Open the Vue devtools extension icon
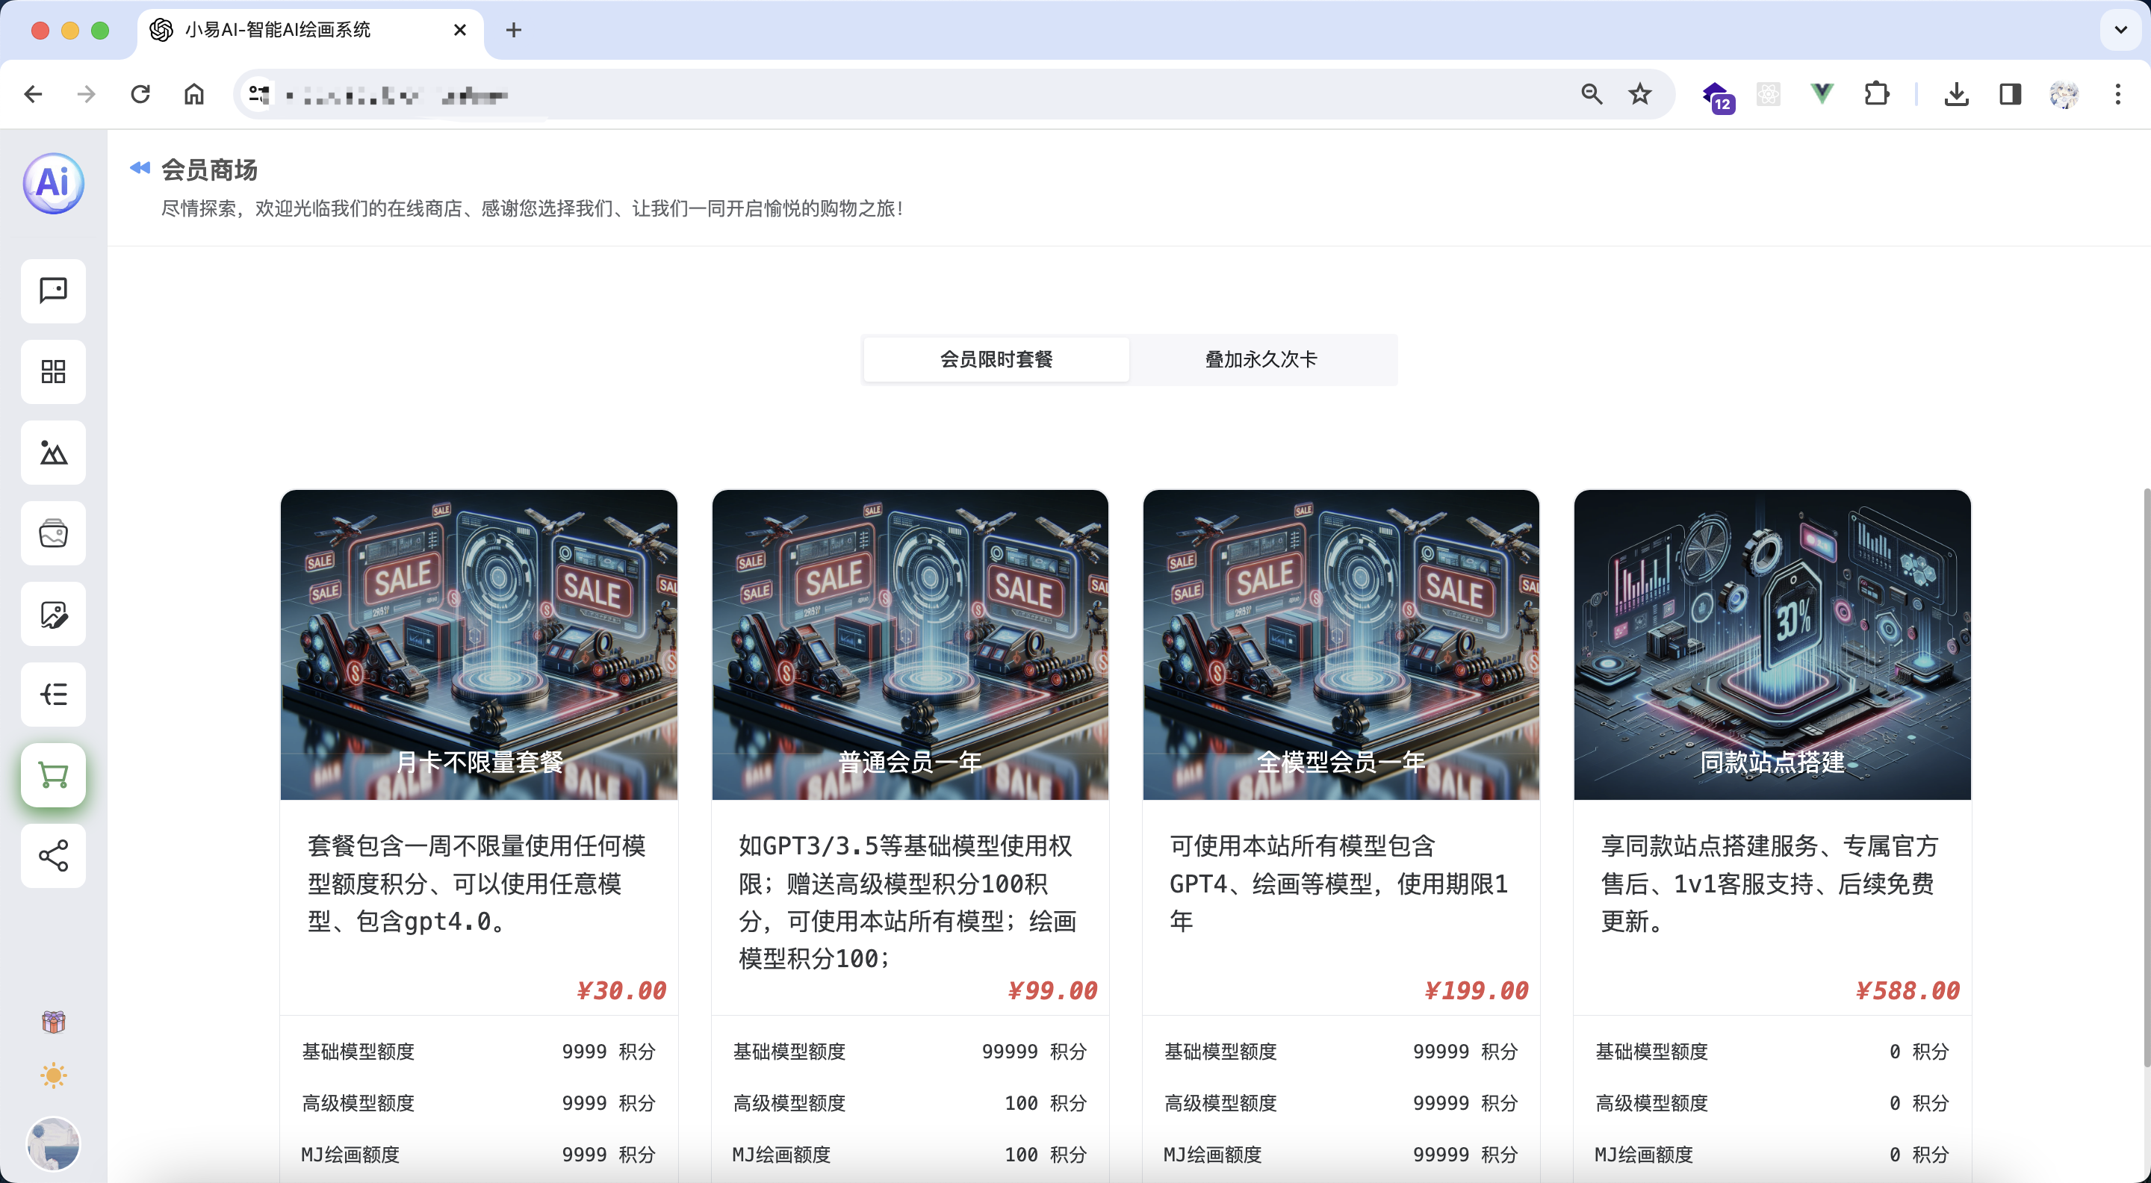This screenshot has height=1183, width=2151. click(x=1822, y=94)
